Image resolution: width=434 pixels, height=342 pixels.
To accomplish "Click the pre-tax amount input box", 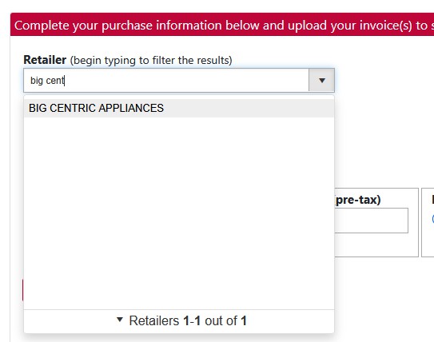I will (x=371, y=221).
